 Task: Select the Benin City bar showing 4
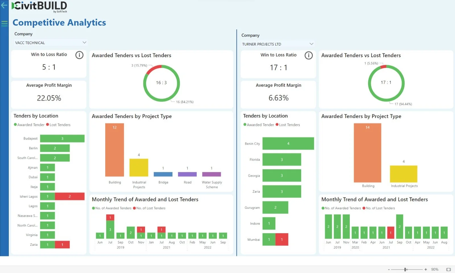click(x=288, y=143)
